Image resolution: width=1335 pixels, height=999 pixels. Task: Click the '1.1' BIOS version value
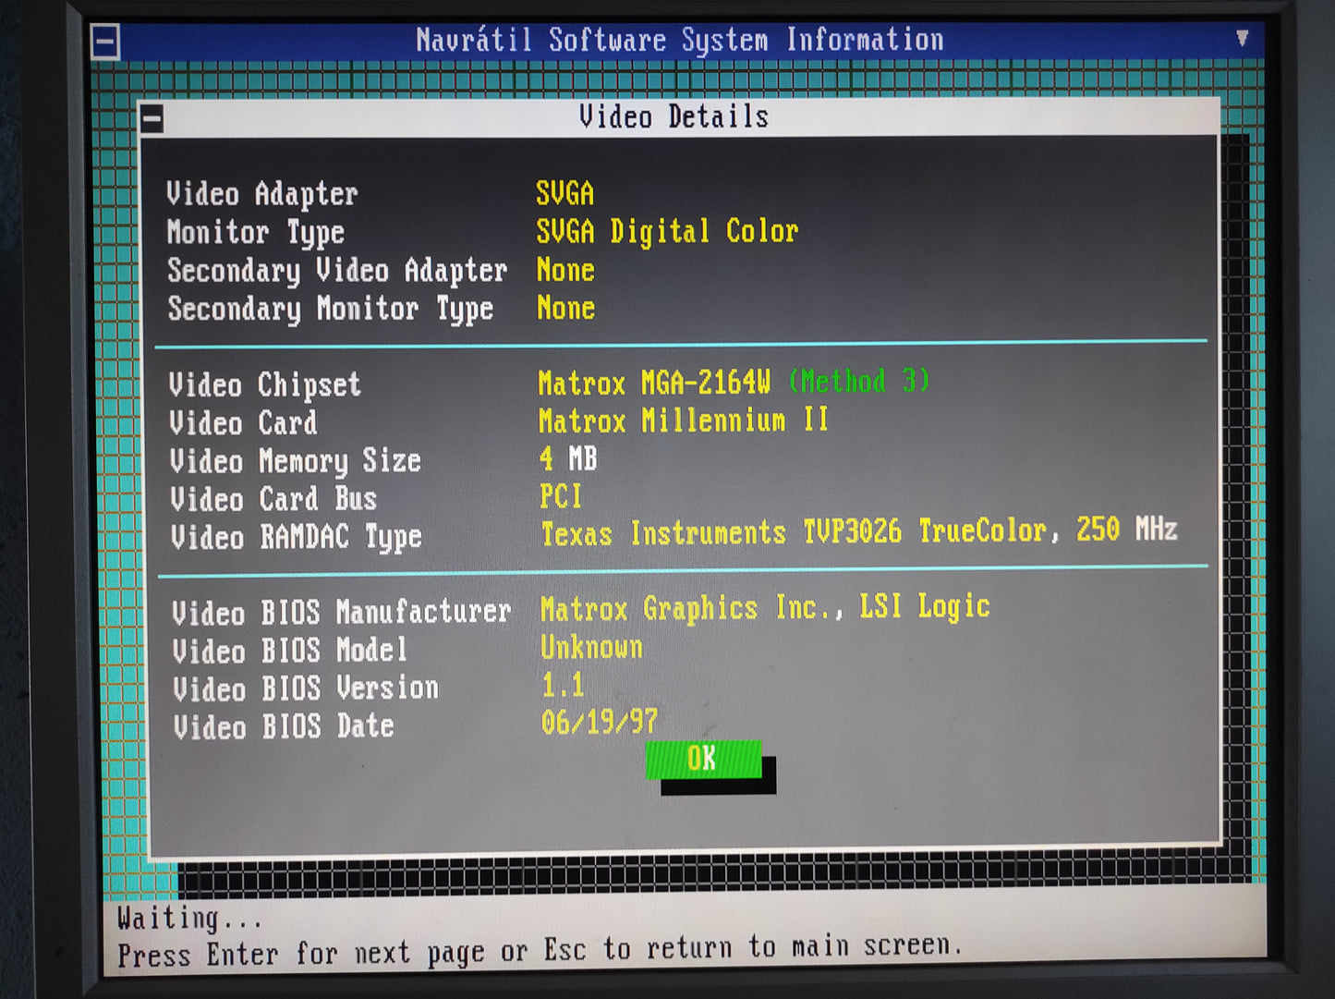563,685
